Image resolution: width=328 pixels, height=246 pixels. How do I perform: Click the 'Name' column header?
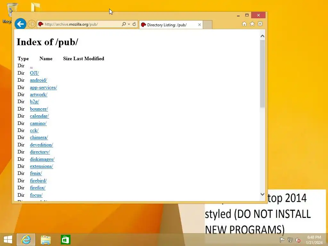point(46,59)
